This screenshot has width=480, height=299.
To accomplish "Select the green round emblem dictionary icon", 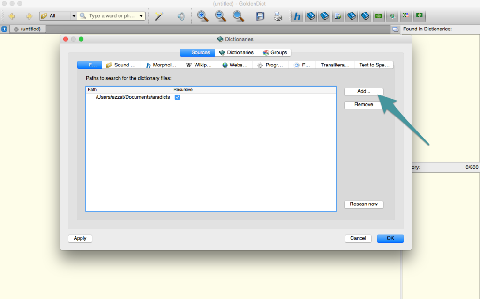I will coord(392,16).
